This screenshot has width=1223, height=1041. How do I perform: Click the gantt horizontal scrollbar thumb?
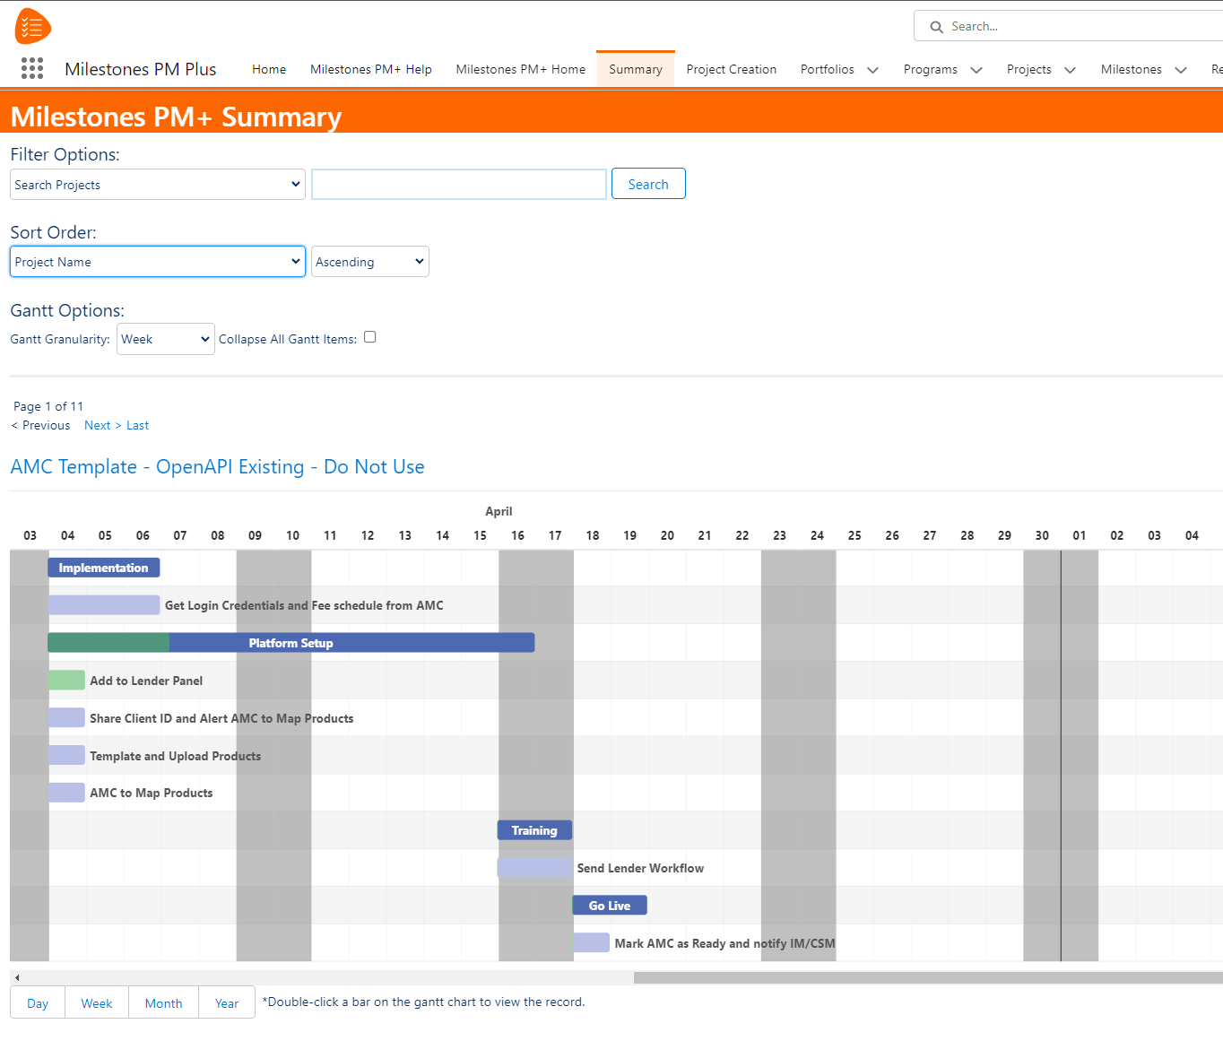tap(928, 977)
